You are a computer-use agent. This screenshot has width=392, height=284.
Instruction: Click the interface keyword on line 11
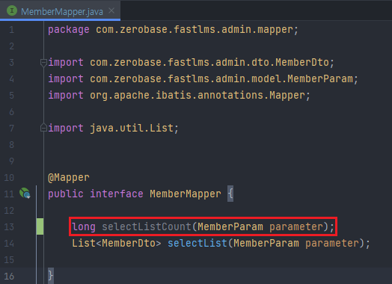[117, 194]
